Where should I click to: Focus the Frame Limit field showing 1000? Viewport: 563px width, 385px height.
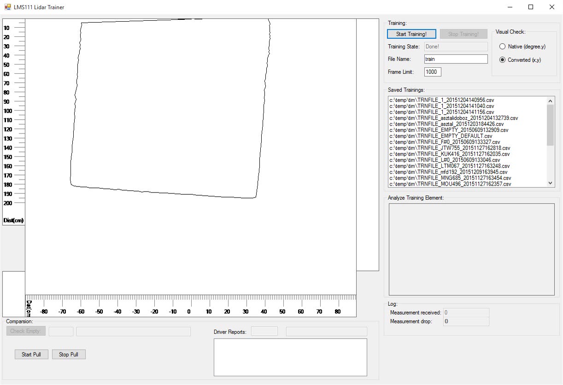point(433,72)
